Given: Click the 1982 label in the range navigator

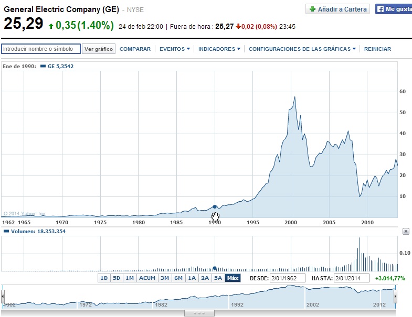Looking at the screenshot, I should [x=161, y=304].
